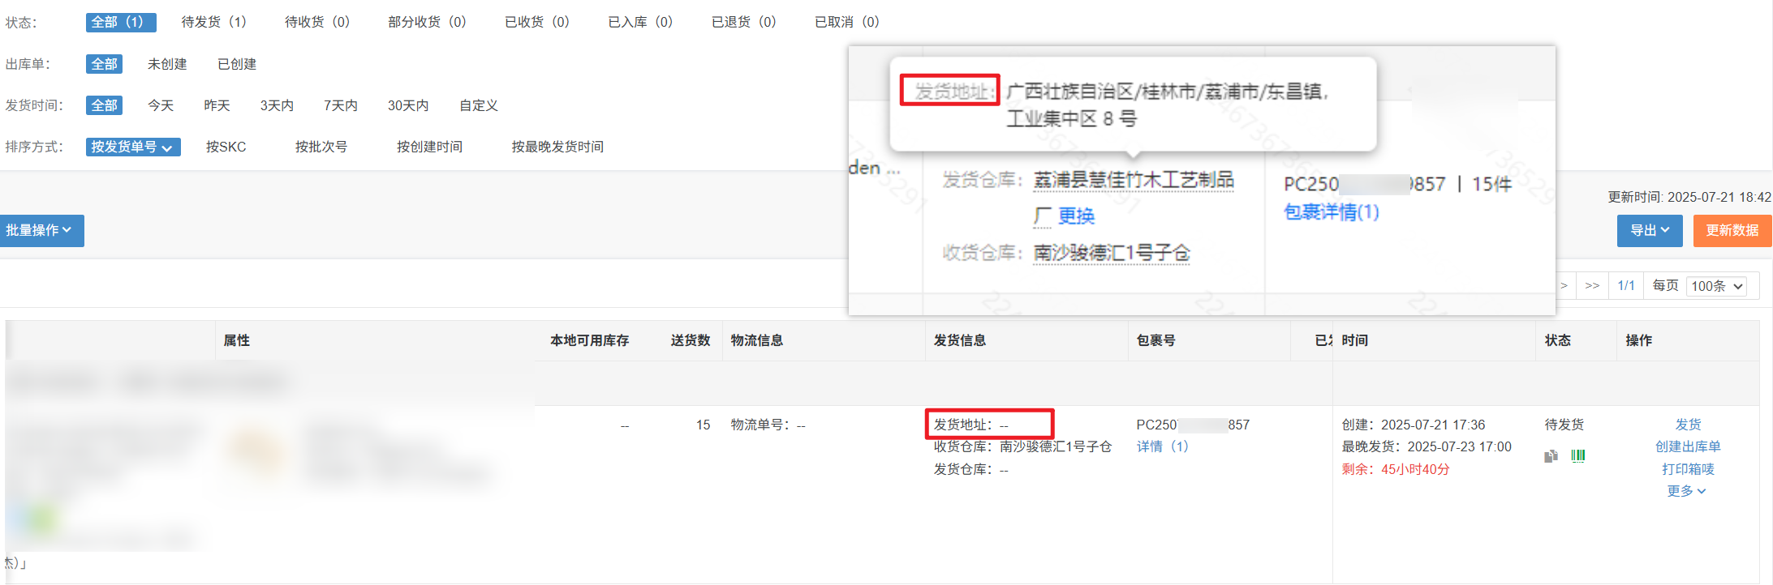Select 全部 in the 出库单 row

click(104, 64)
